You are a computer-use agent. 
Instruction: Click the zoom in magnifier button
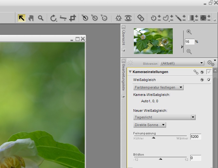pyautogui.click(x=189, y=32)
